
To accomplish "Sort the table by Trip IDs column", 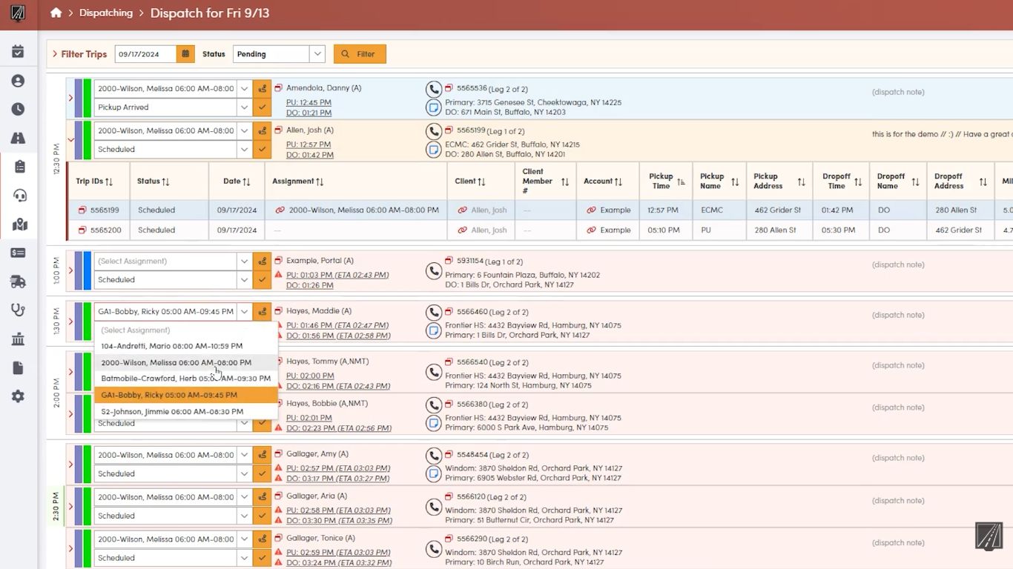I will (x=94, y=182).
